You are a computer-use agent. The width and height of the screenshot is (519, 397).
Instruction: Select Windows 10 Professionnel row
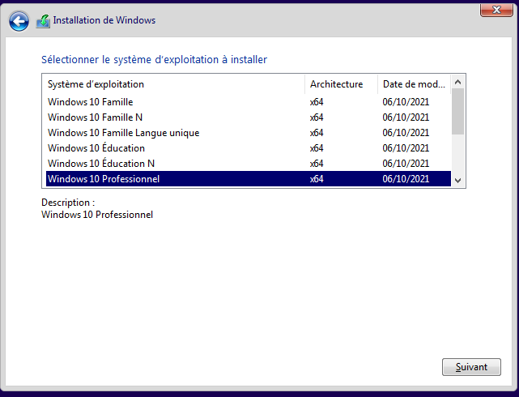click(249, 179)
